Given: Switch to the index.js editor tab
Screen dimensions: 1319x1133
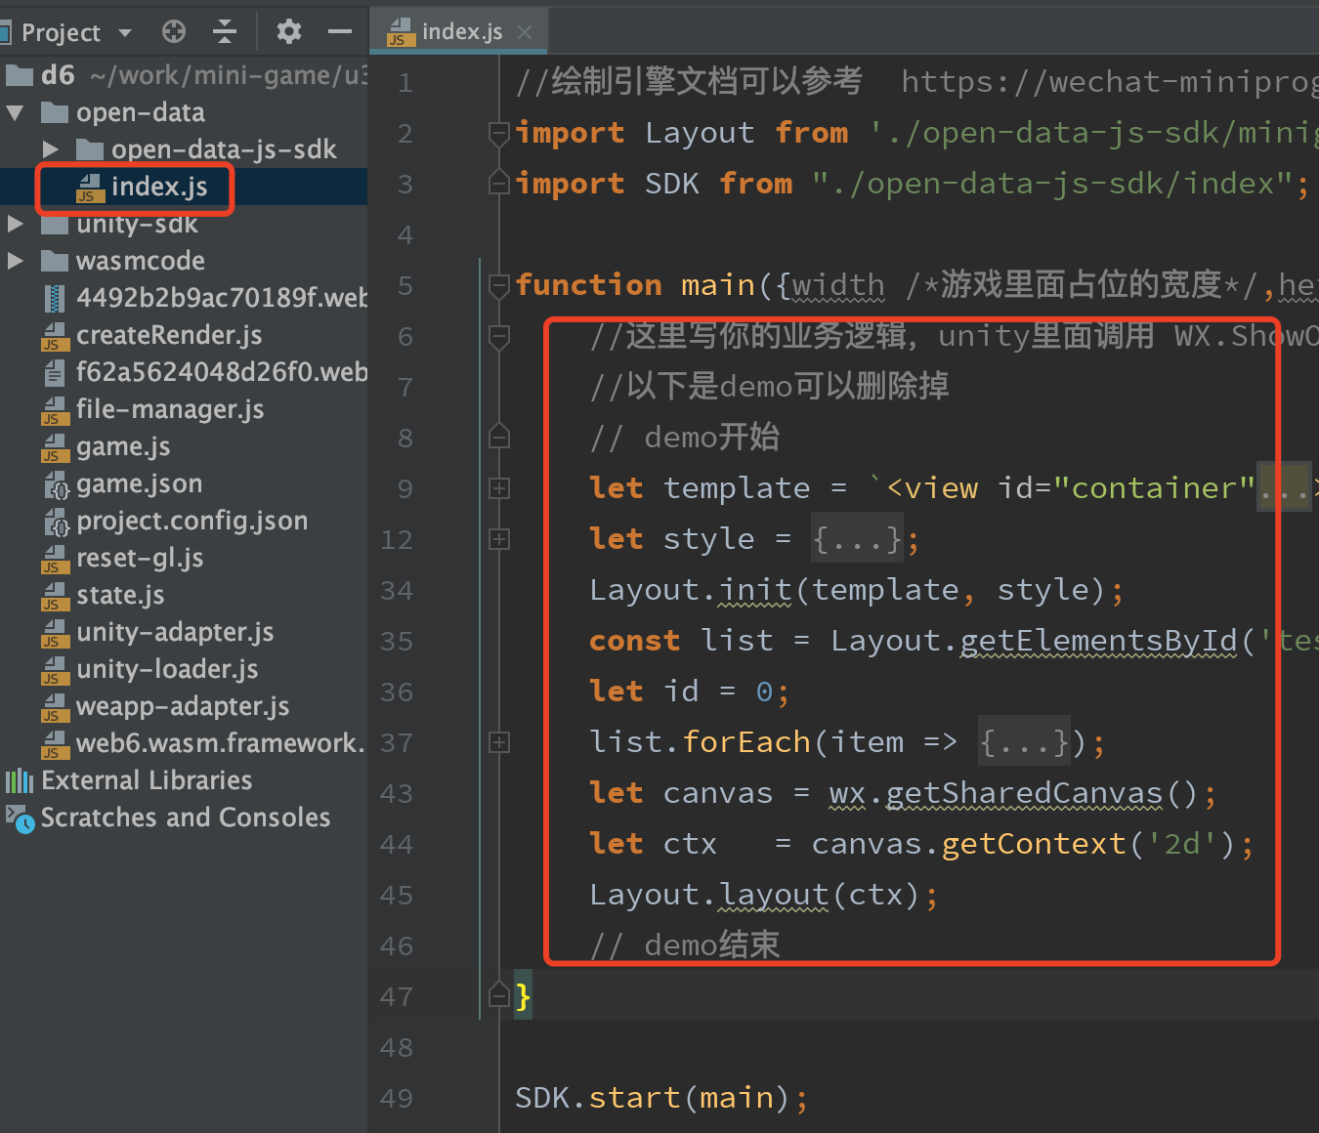Looking at the screenshot, I should tap(461, 32).
